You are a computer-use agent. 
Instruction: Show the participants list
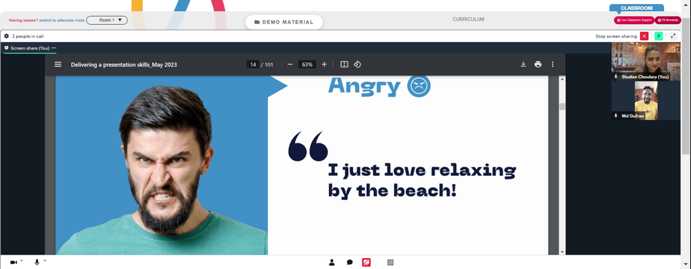(332, 262)
